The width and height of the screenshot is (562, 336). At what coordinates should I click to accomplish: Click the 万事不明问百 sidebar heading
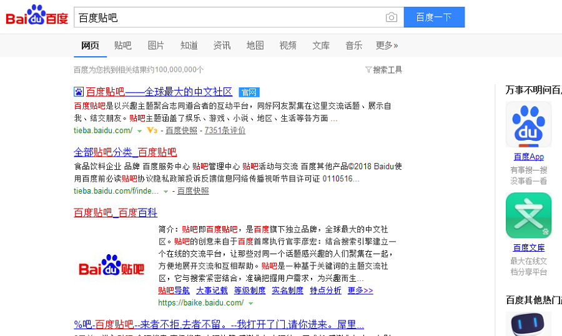pos(534,90)
